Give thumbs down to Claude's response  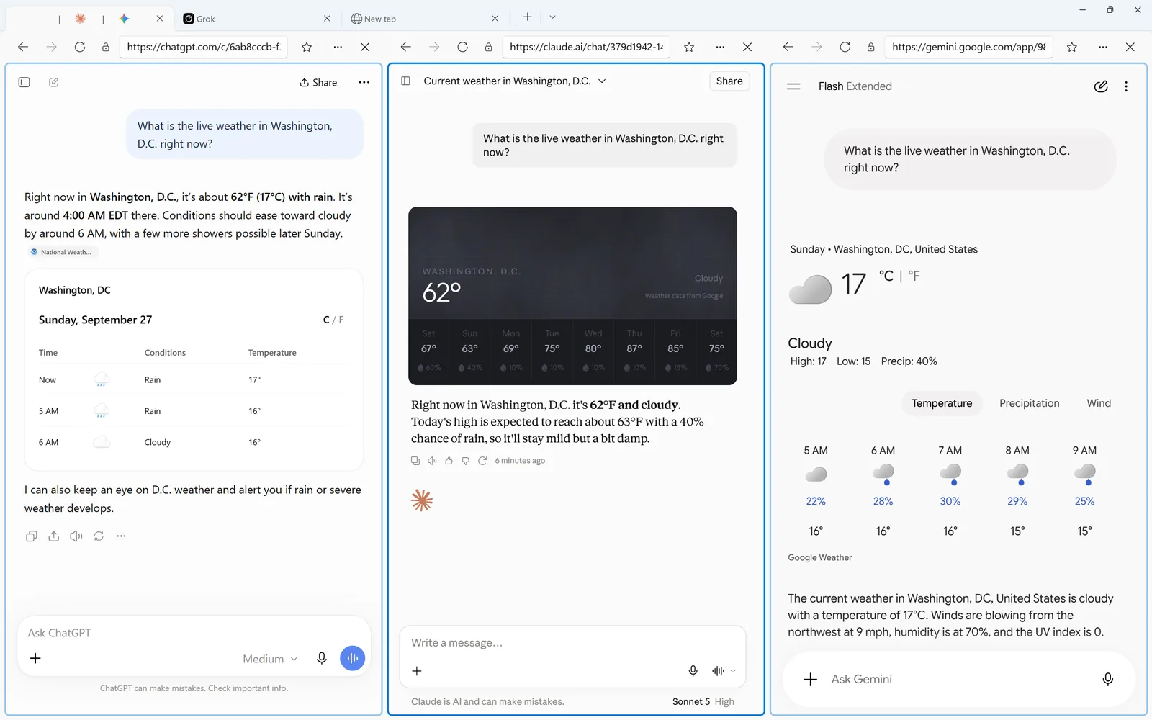466,461
